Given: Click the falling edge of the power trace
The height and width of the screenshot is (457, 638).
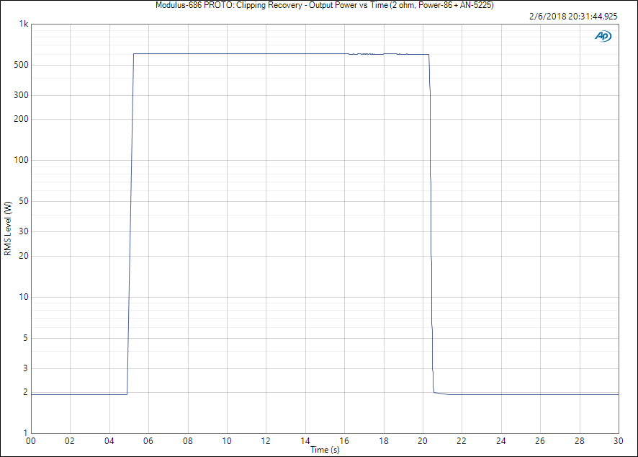Looking at the screenshot, I should point(431,224).
